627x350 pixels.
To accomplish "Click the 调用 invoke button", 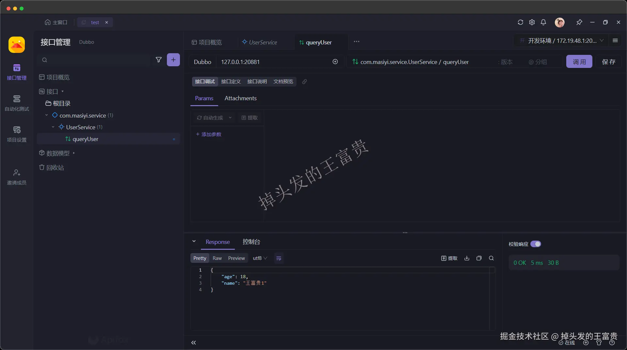I will coord(579,62).
